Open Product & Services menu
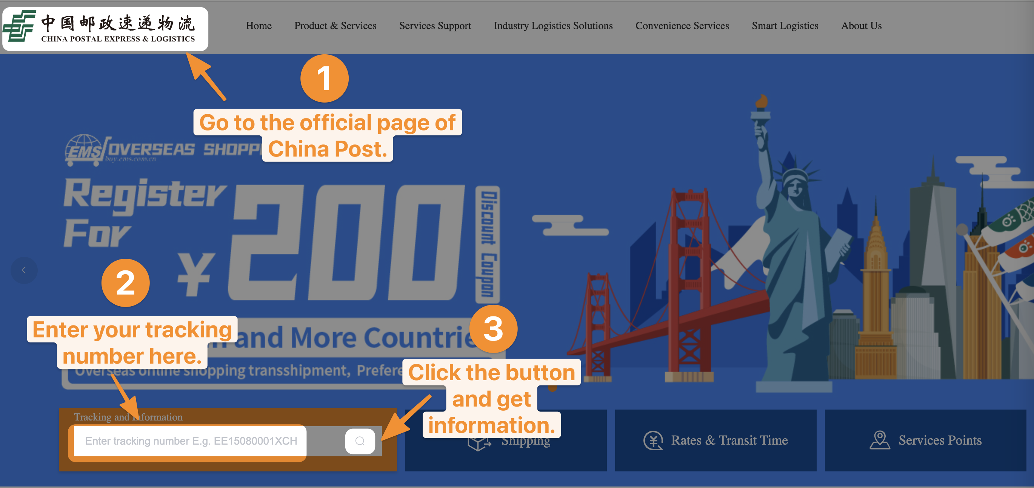Image resolution: width=1034 pixels, height=488 pixels. click(x=335, y=26)
